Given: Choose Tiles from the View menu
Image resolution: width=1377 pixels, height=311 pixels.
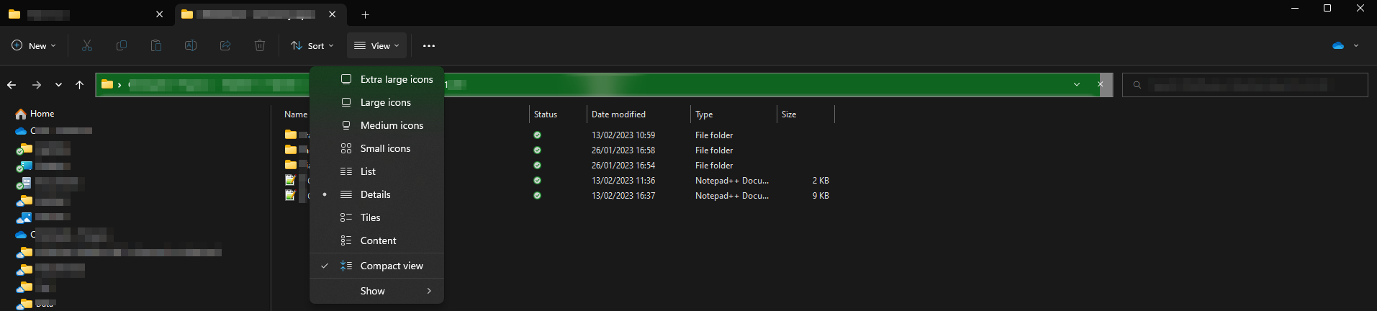Looking at the screenshot, I should pos(370,217).
